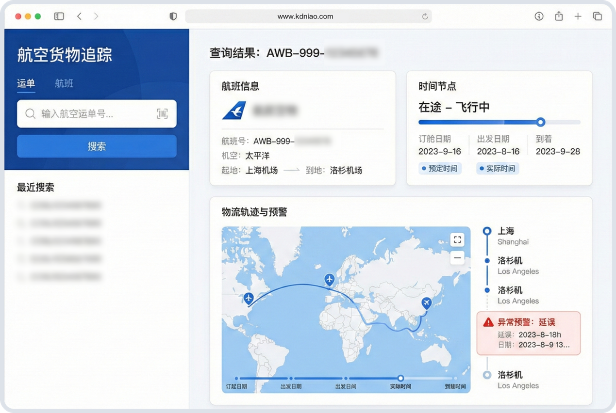The image size is (616, 413).
Task: Select the 预定时间 legend chip
Action: [x=440, y=169]
